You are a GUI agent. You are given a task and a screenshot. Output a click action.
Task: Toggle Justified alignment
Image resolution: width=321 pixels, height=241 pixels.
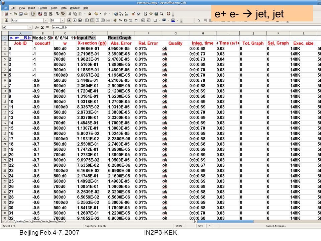103,20
